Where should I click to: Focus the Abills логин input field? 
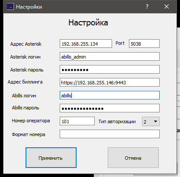(109, 95)
